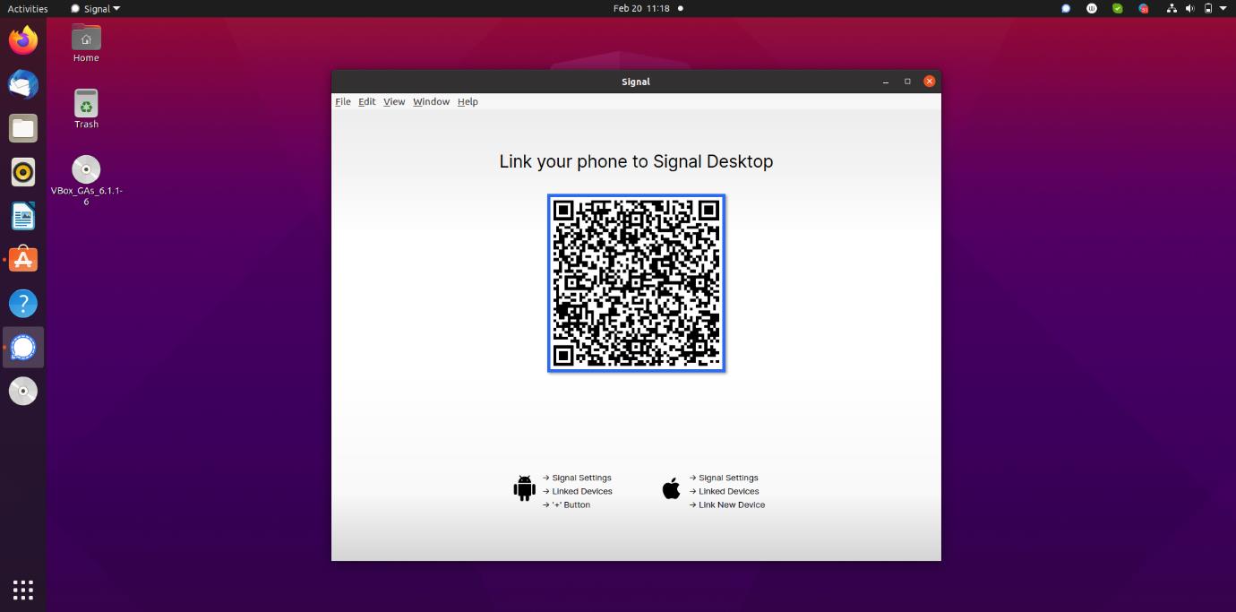This screenshot has height=612, width=1236.
Task: Open Ubuntu Software from the dock
Action: tap(23, 260)
